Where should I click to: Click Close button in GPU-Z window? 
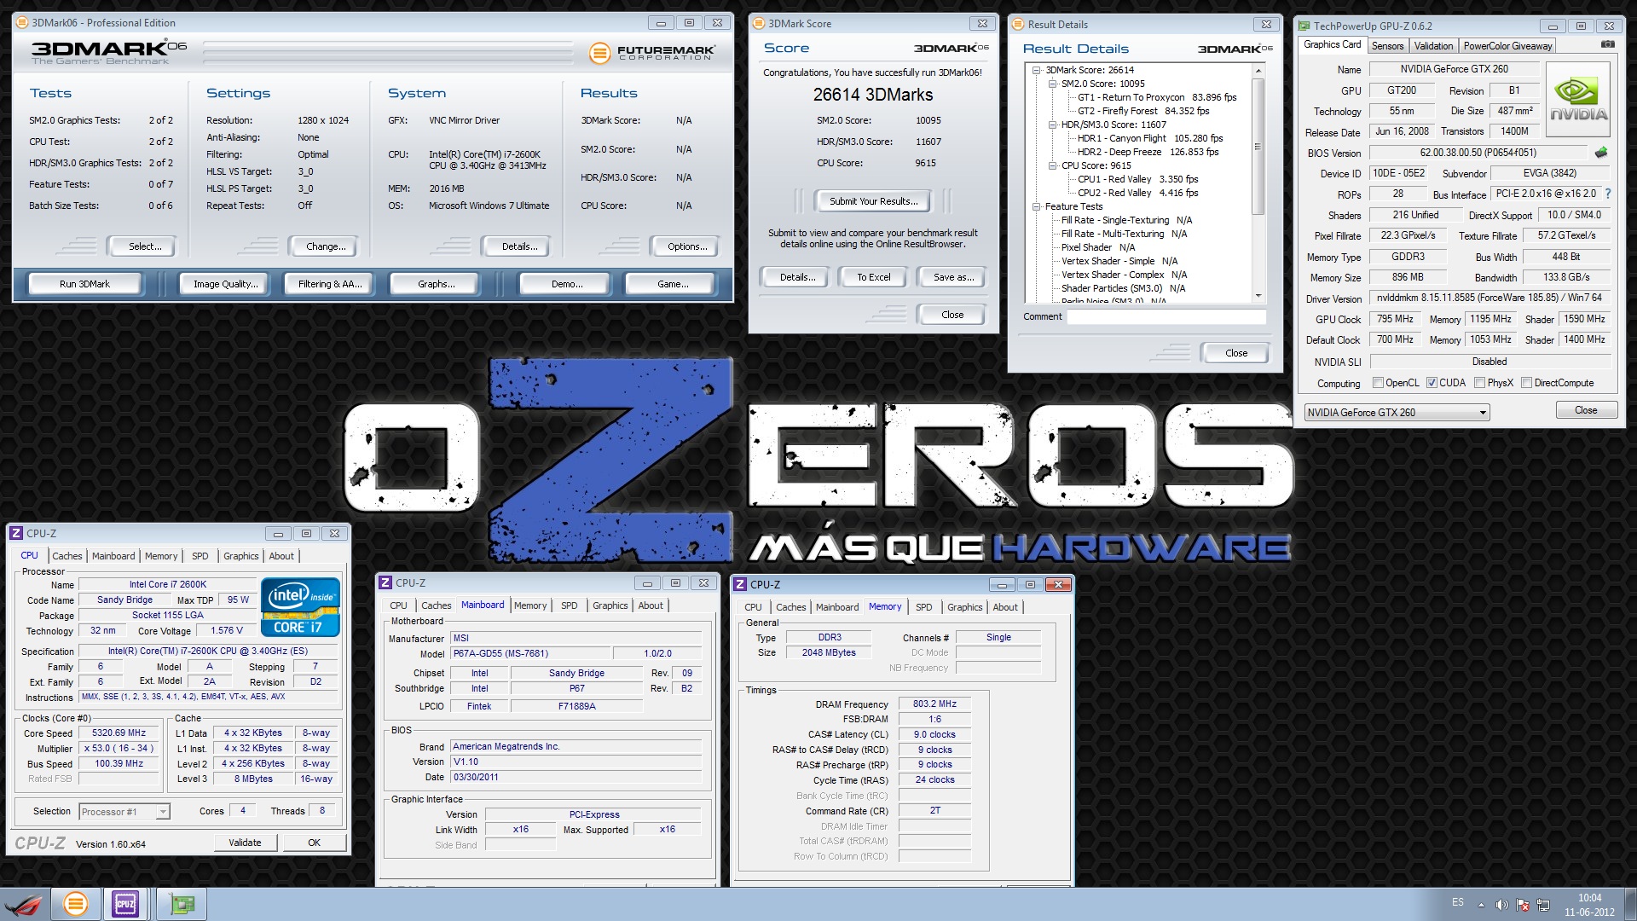point(1585,410)
